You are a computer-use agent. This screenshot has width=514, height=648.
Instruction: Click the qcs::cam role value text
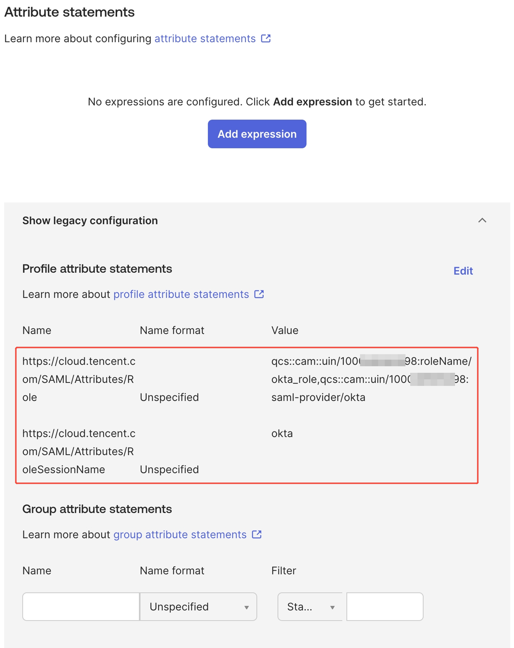pyautogui.click(x=371, y=379)
